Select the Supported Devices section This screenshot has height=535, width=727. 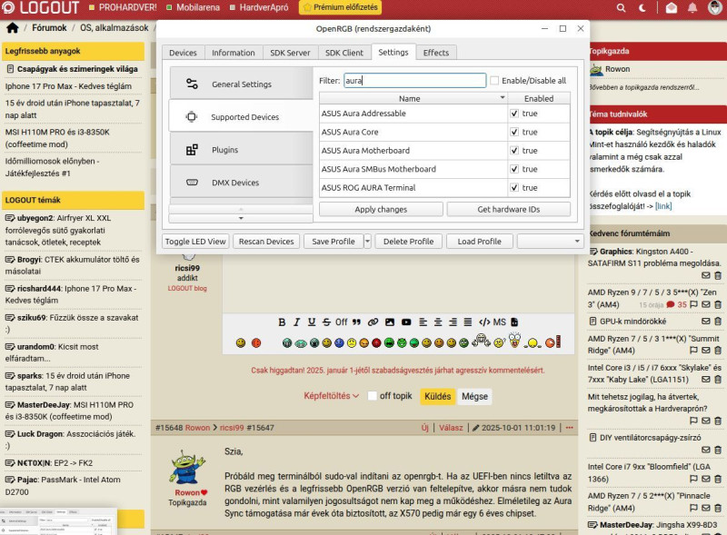[241, 117]
